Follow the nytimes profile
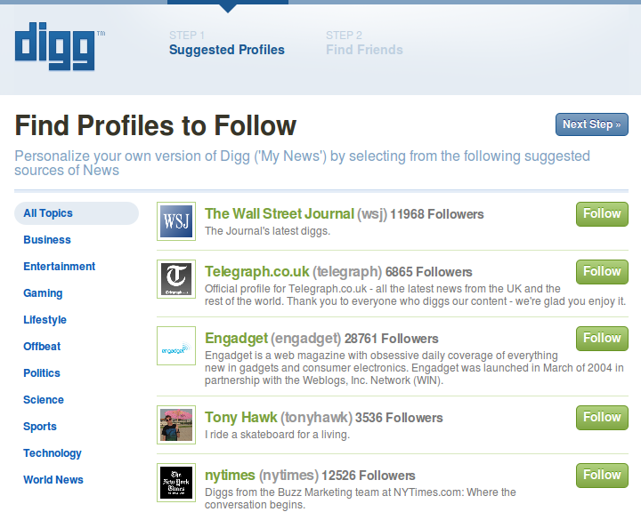Image resolution: width=641 pixels, height=512 pixels. coord(602,476)
